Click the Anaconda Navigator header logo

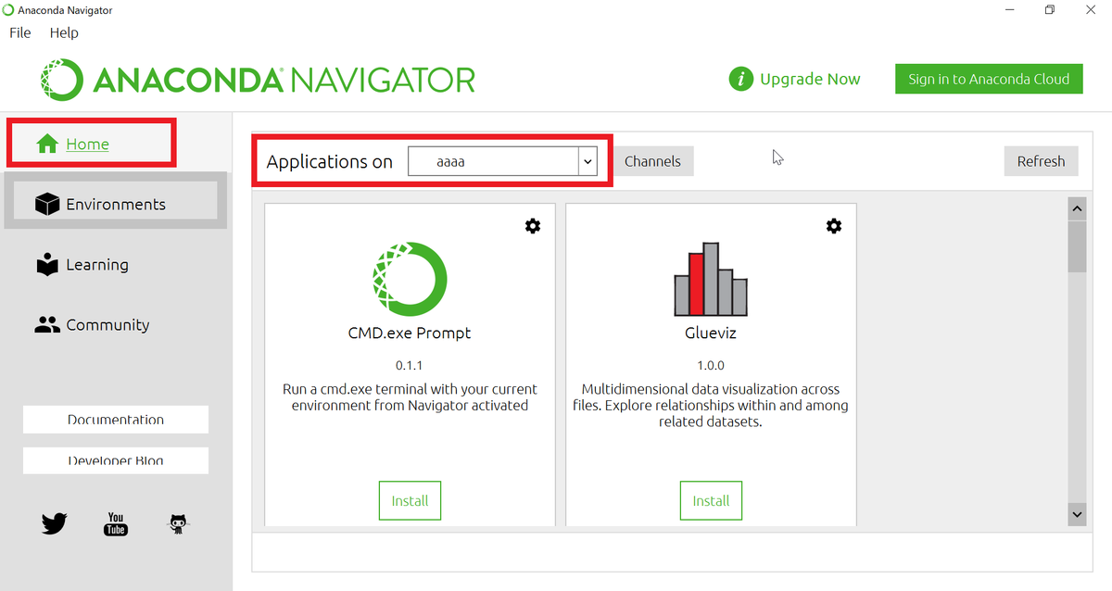258,80
